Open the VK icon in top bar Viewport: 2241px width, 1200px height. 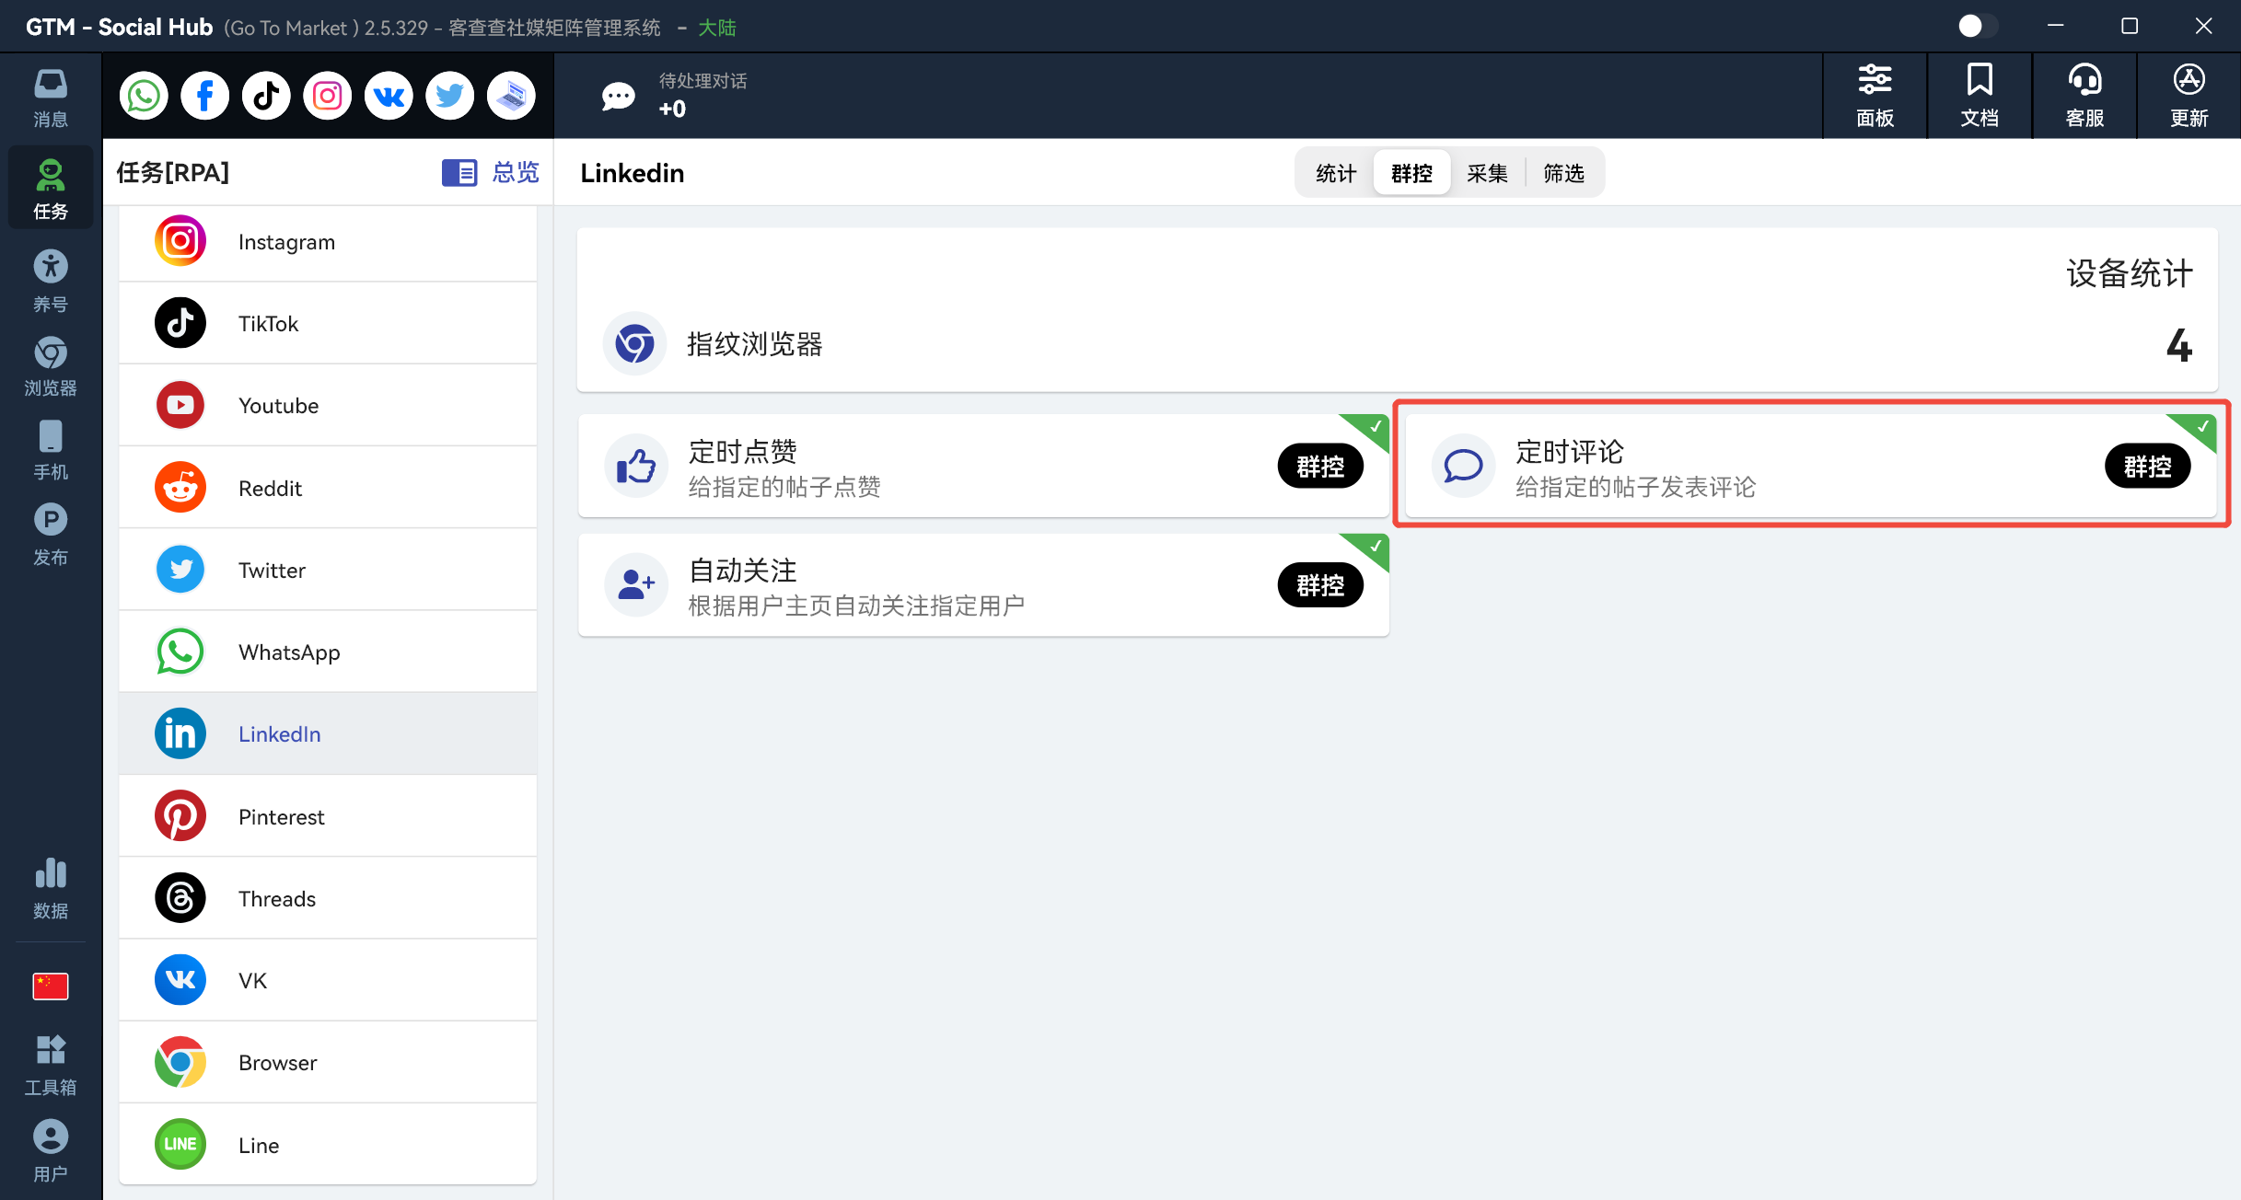[389, 96]
